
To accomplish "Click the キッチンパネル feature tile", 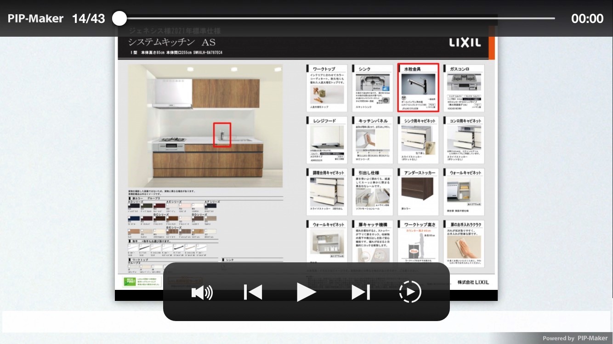I will (x=373, y=140).
